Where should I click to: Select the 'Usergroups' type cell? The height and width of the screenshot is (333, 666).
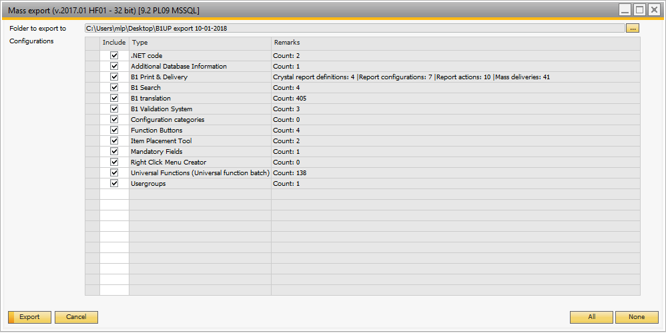coord(200,183)
